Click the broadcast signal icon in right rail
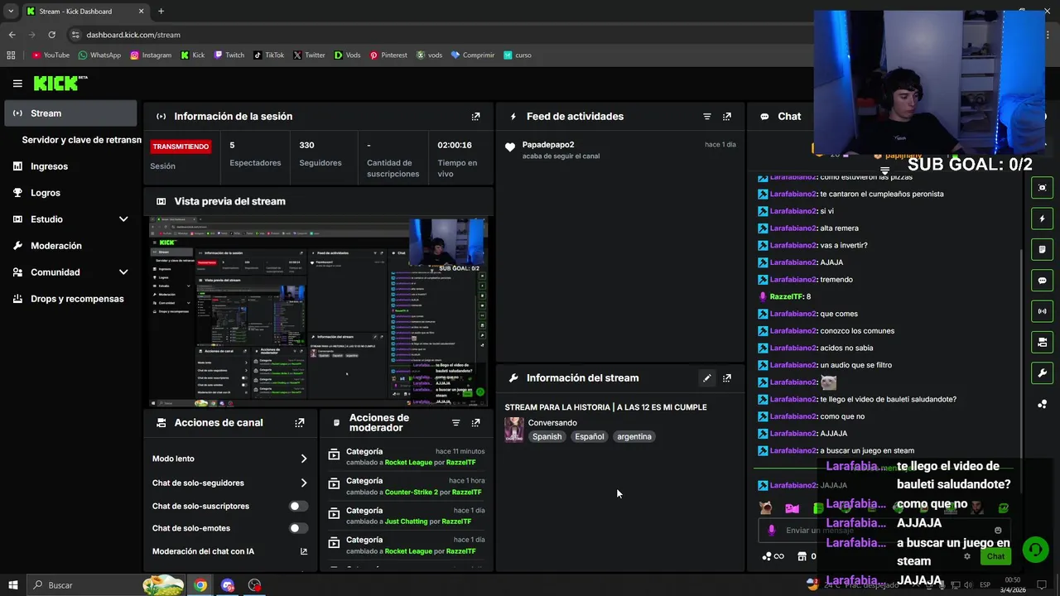 [x=1042, y=311]
